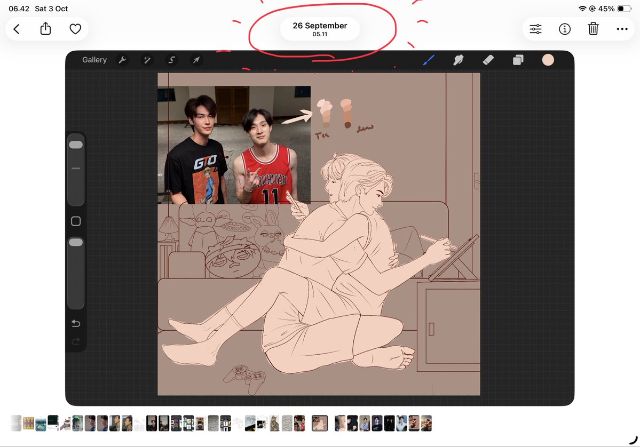The height and width of the screenshot is (447, 640).
Task: Tap the brush size slider handle in Procreate sidebar
Action: click(x=76, y=145)
